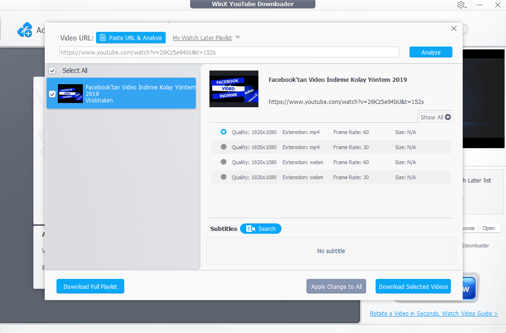
Task: Close the video analyze dialog
Action: tap(454, 28)
